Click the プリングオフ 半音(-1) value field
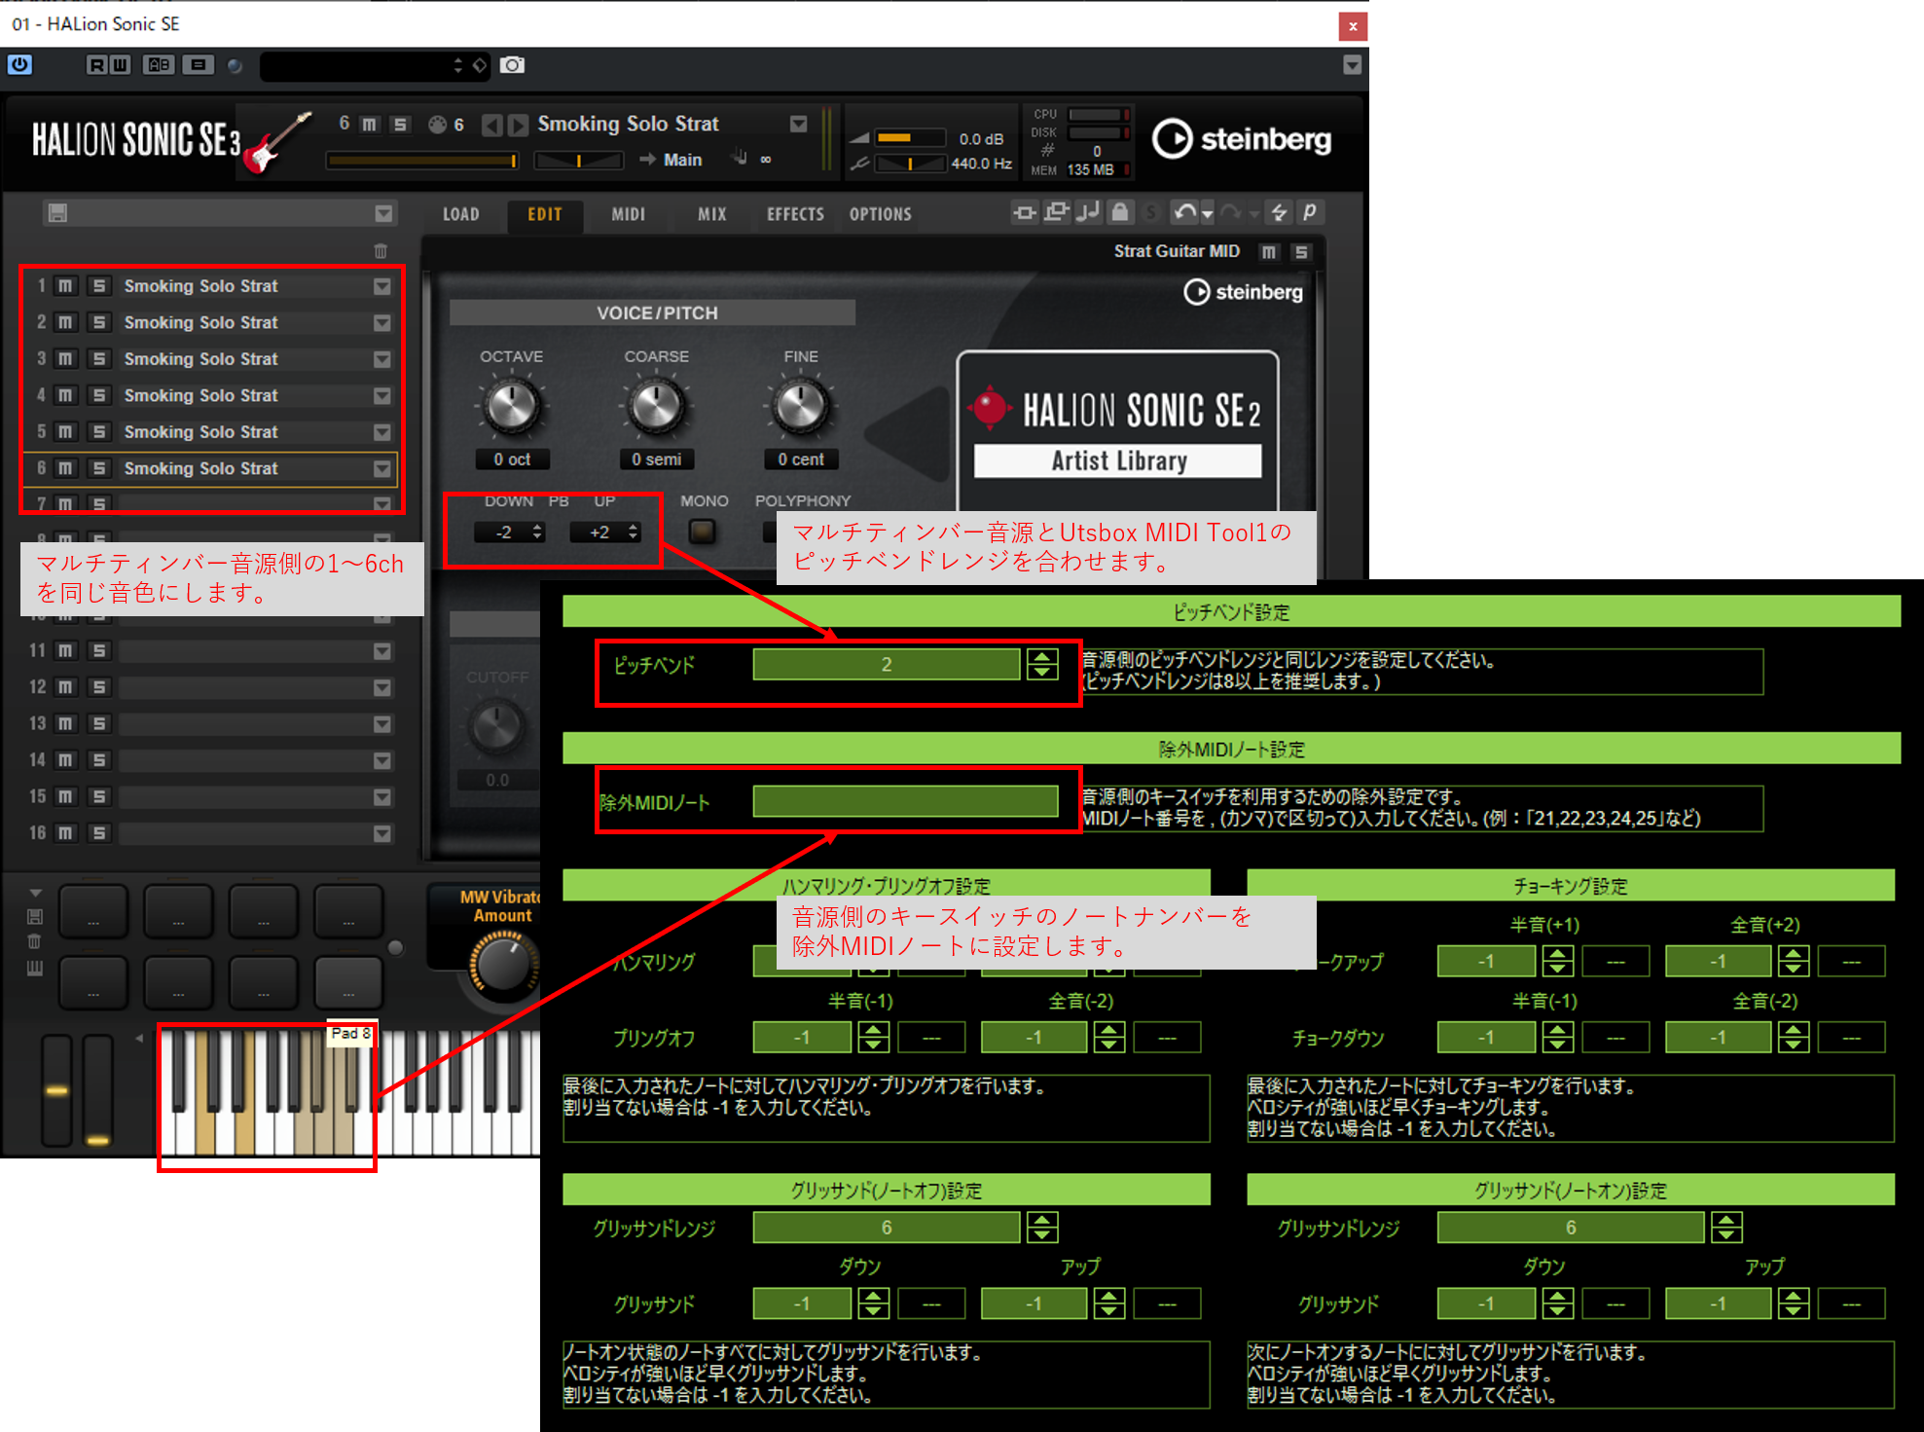The image size is (1924, 1432). tap(802, 1038)
